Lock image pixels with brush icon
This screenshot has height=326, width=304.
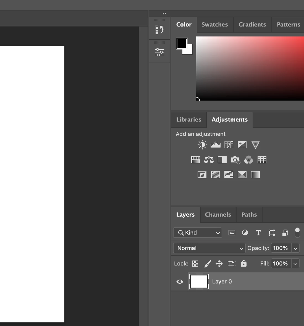(x=208, y=264)
